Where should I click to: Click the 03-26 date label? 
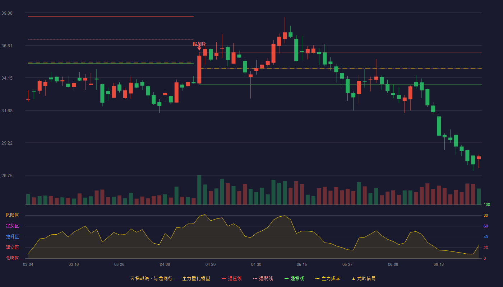click(x=119, y=264)
